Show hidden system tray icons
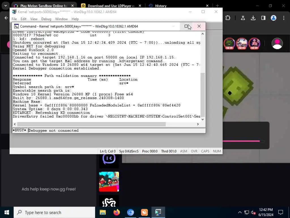 (x=240, y=212)
